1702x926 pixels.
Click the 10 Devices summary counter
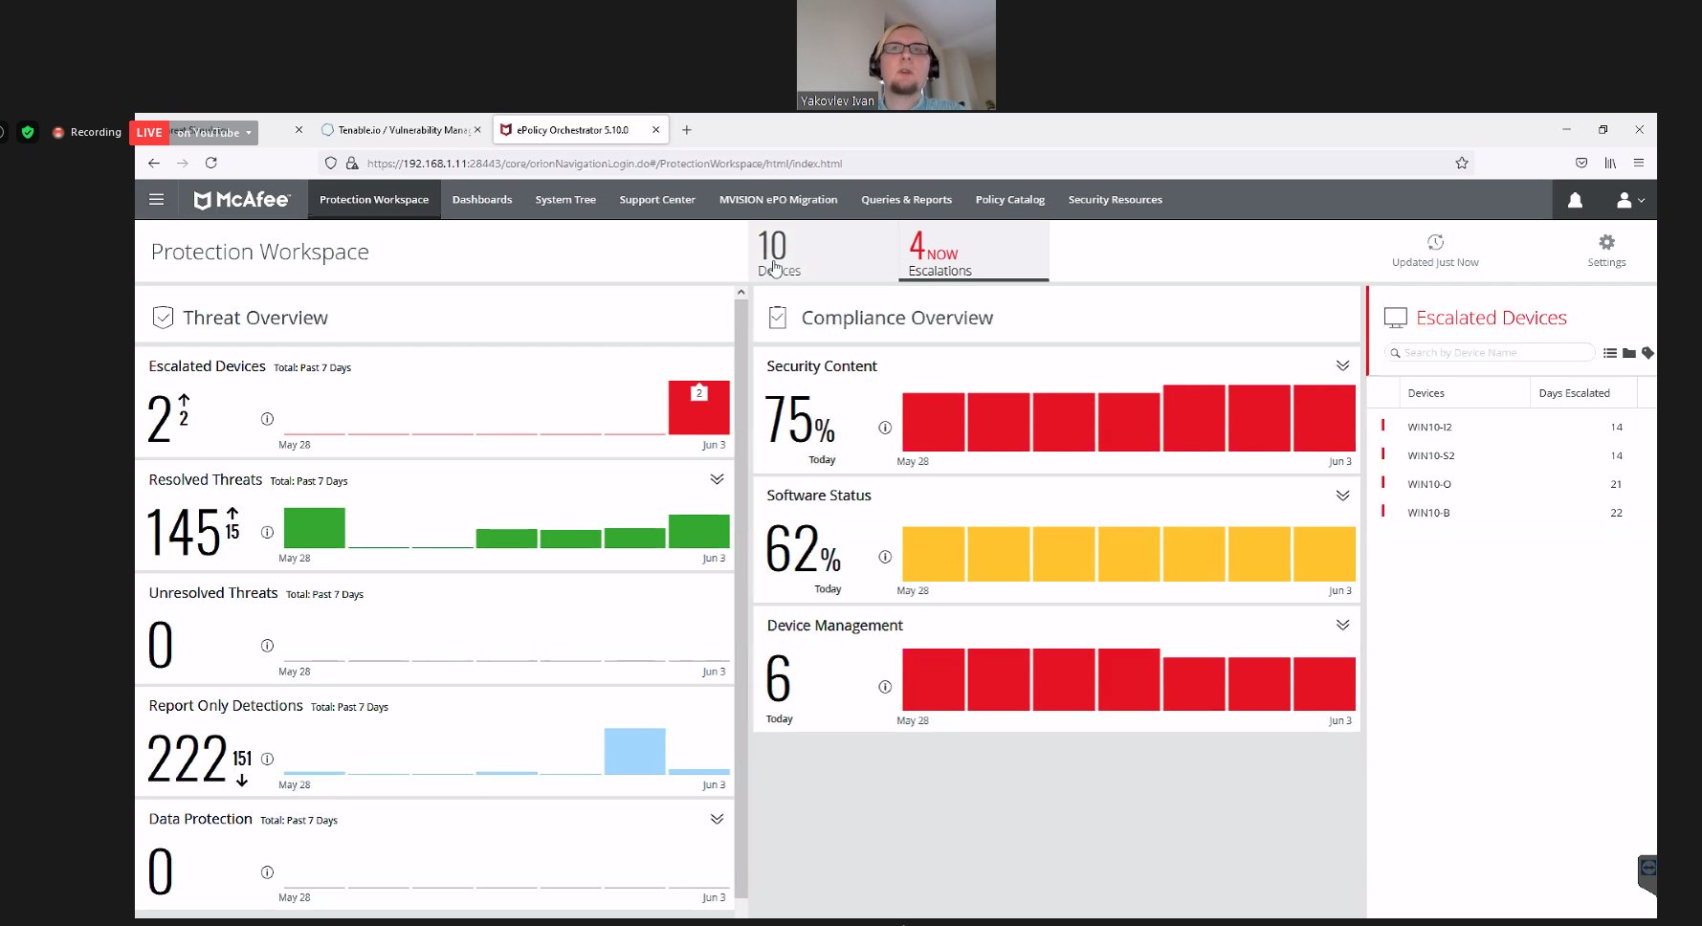coord(778,254)
